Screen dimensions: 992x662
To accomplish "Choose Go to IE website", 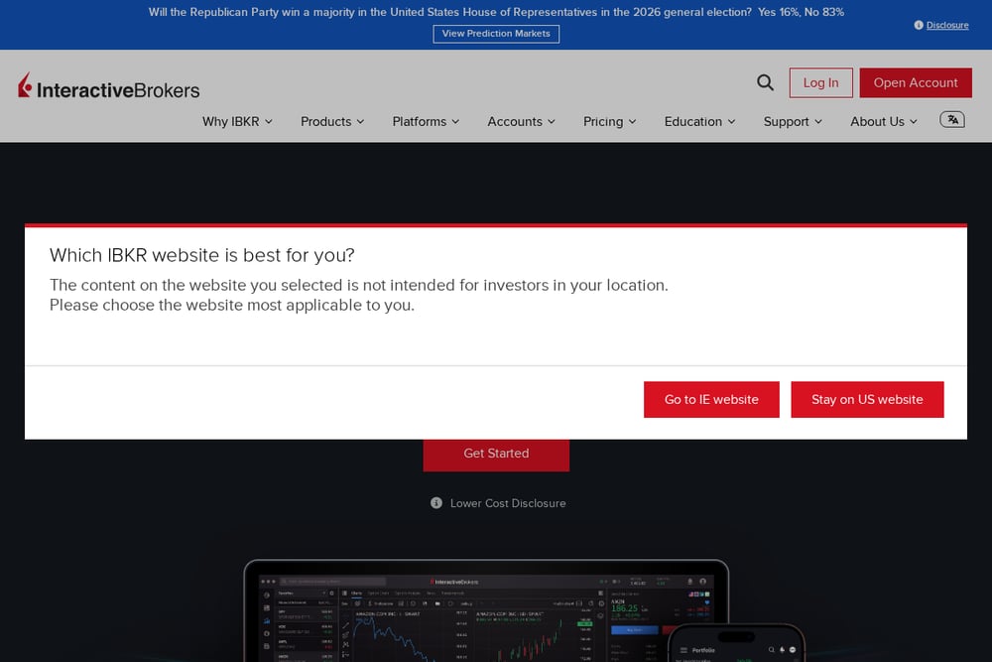I will point(711,399).
